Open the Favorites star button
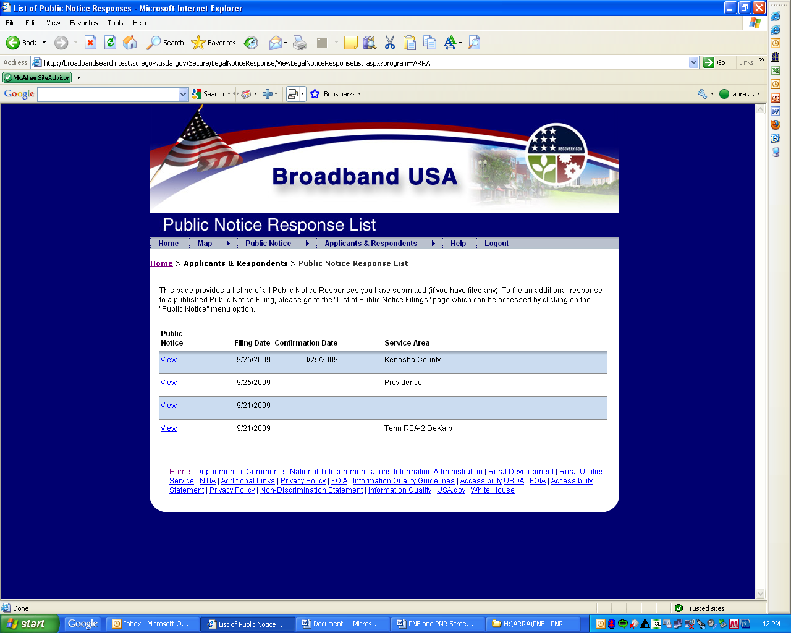791x633 pixels. (x=214, y=43)
